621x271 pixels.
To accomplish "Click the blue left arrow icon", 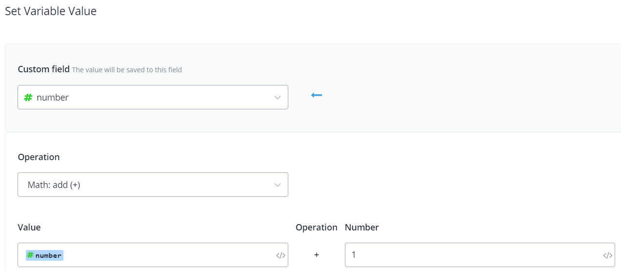I will 317,95.
